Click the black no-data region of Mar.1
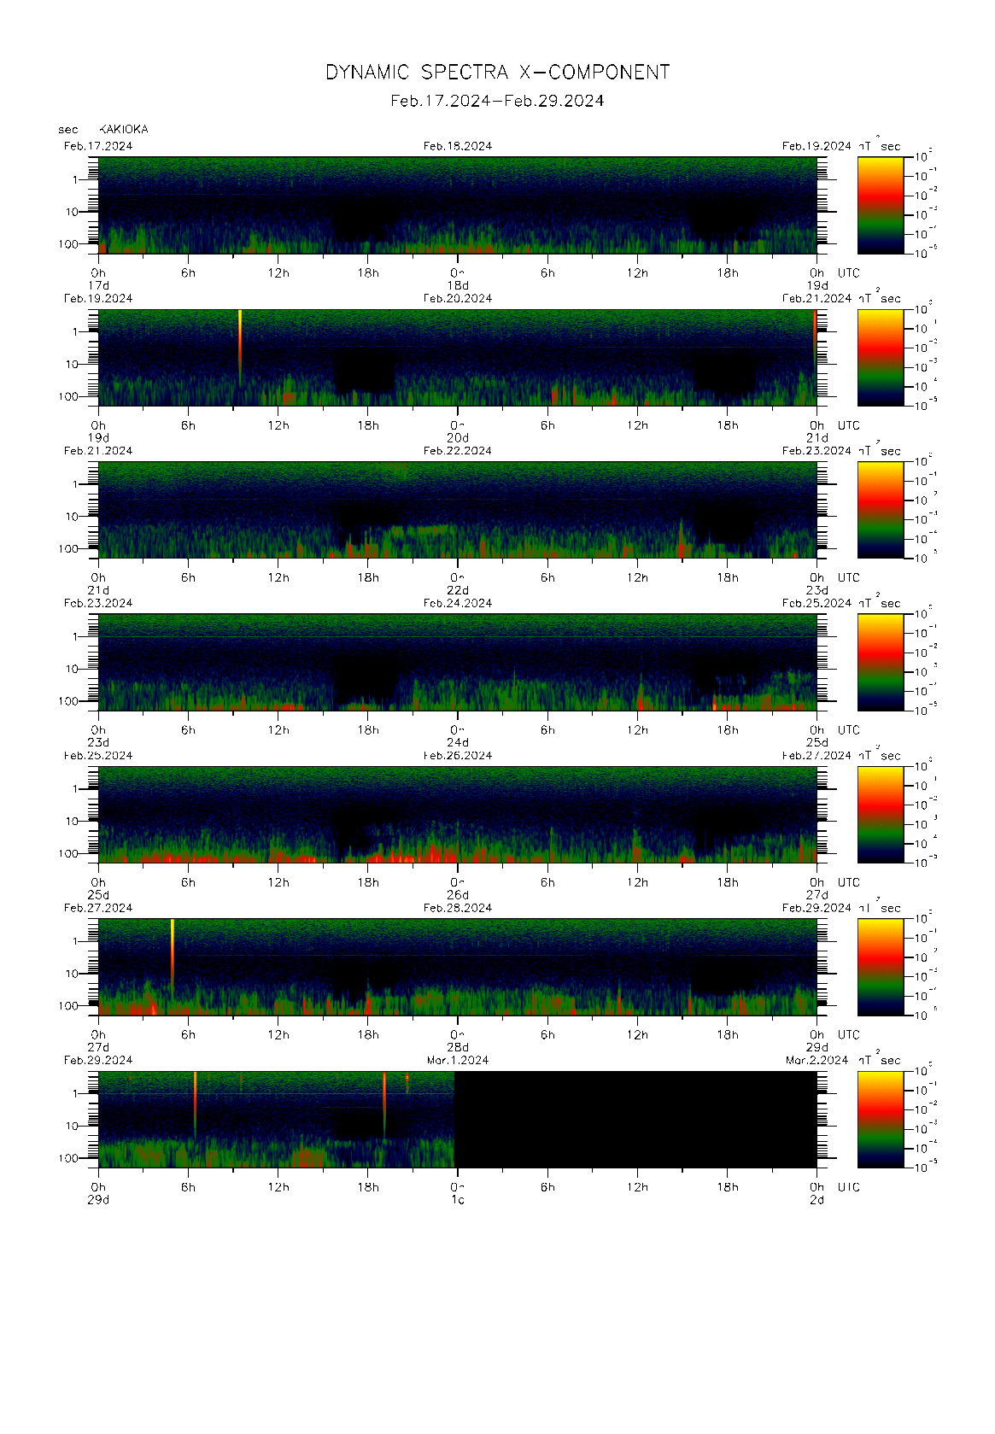The width and height of the screenshot is (995, 1434). click(x=635, y=1120)
